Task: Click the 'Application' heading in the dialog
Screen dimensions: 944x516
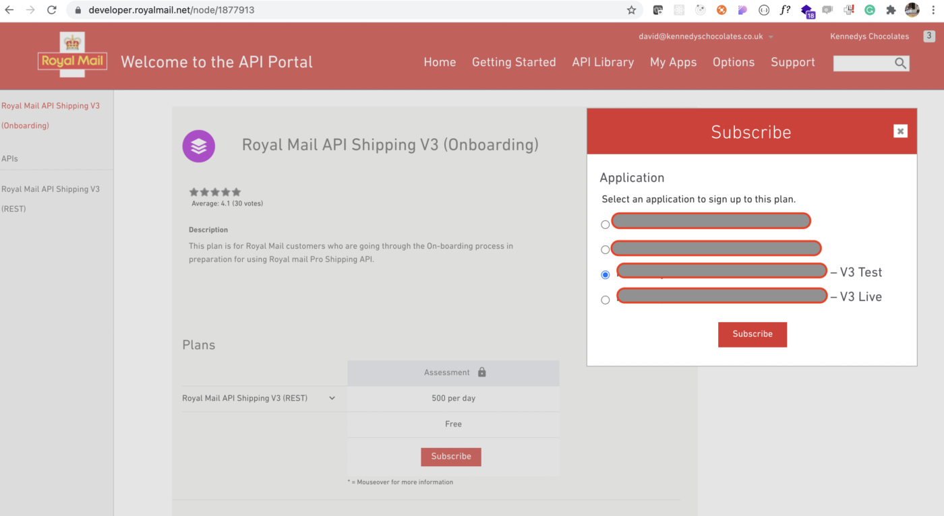Action: pyautogui.click(x=632, y=178)
